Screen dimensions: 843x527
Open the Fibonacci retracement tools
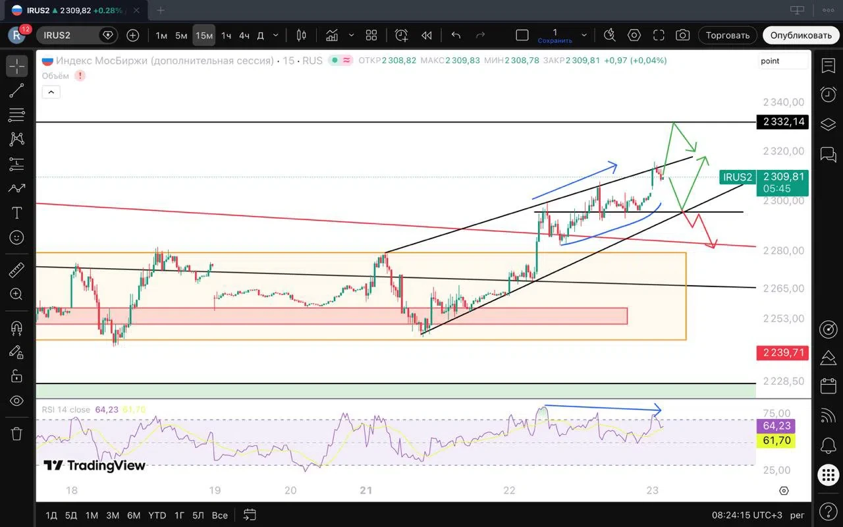[16, 115]
